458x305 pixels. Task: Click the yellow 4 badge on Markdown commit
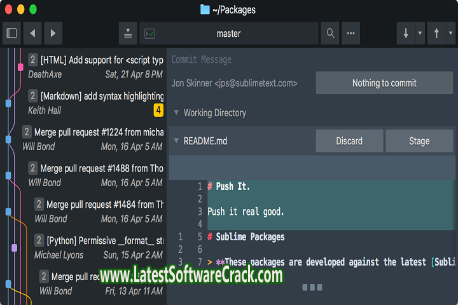[158, 111]
